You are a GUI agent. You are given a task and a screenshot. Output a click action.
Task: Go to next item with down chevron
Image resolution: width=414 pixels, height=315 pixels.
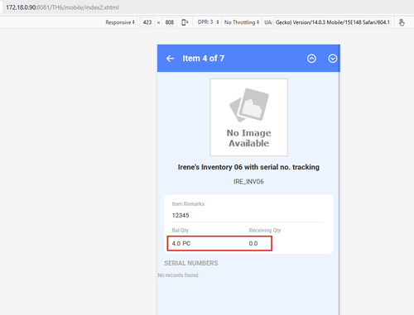333,59
